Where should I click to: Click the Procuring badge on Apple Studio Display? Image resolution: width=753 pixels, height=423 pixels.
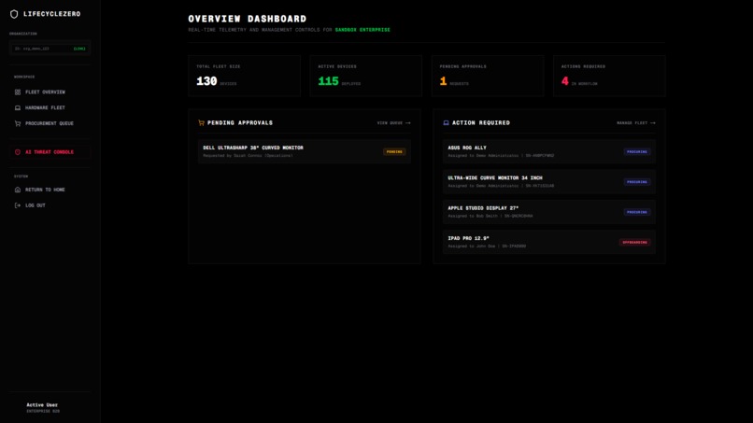tap(637, 212)
